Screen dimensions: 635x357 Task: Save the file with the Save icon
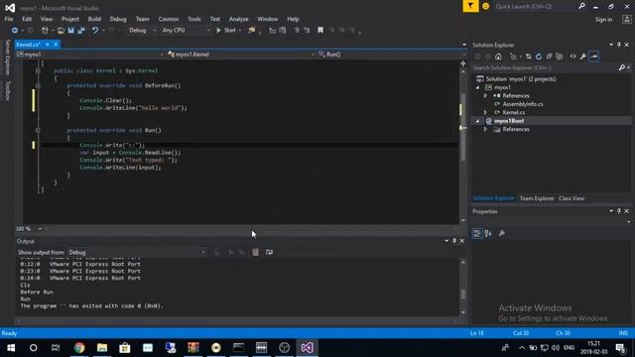[x=70, y=31]
